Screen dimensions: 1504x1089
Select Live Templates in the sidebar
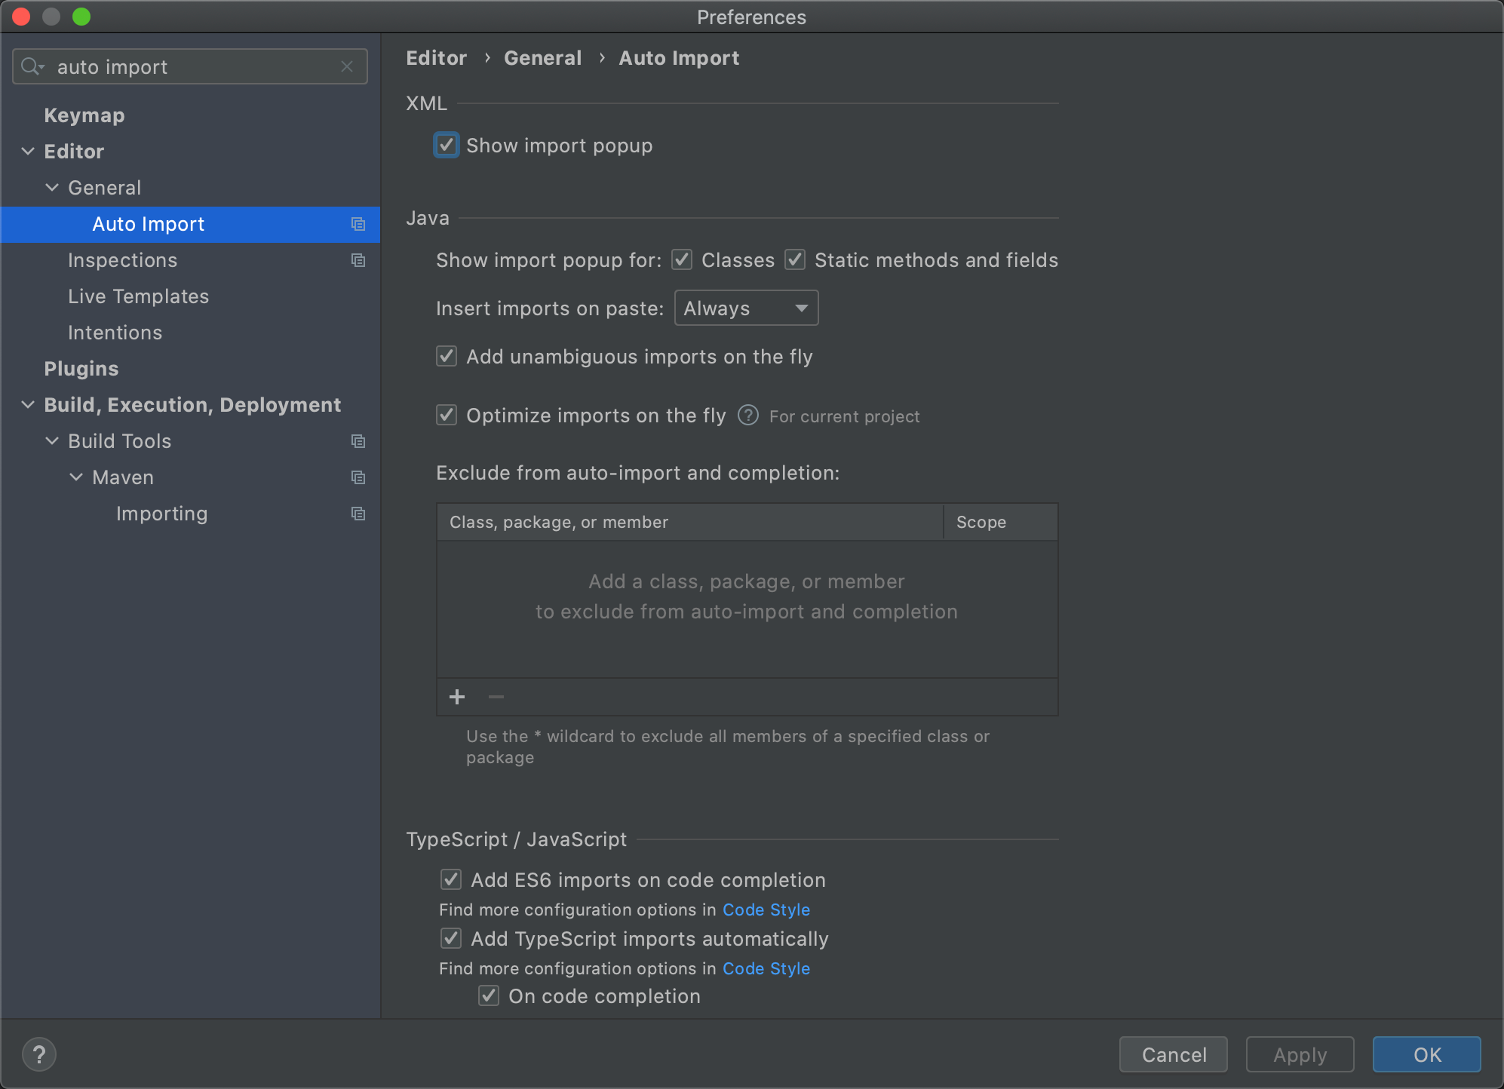tap(138, 296)
